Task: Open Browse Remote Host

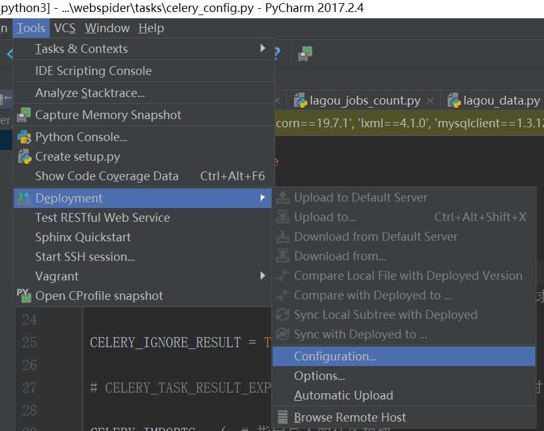Action: coord(404,418)
